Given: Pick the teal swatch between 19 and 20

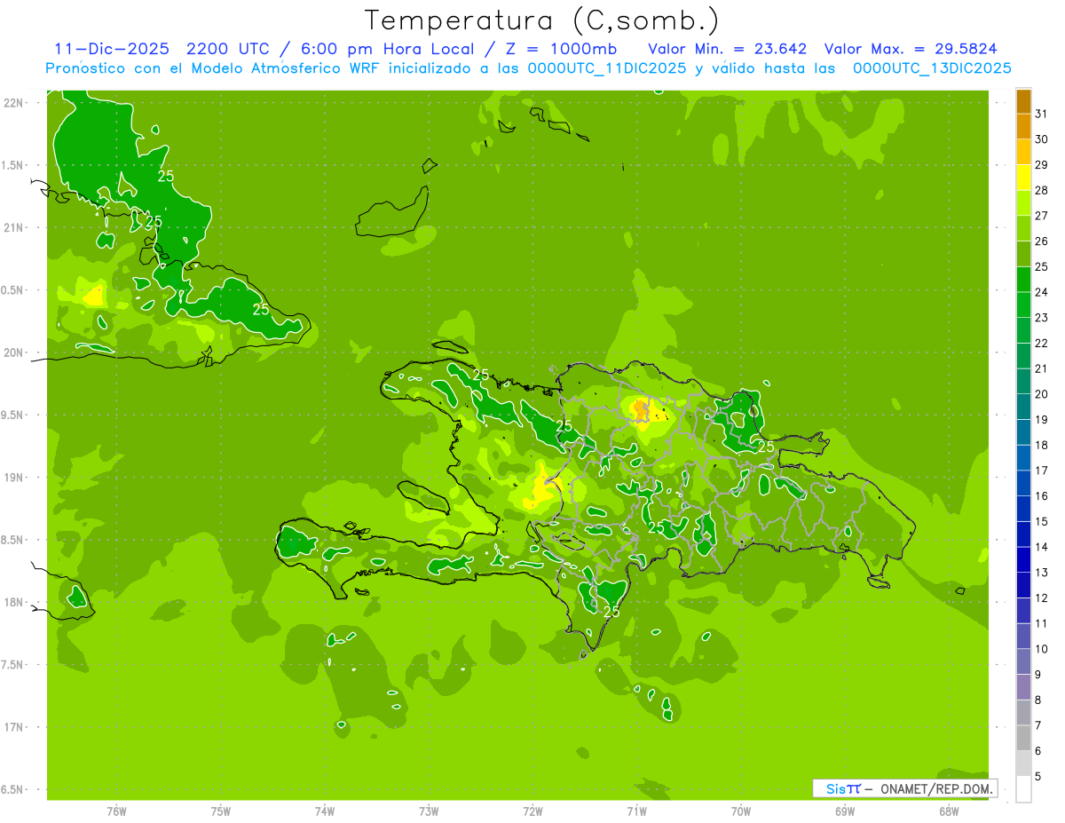Looking at the screenshot, I should tap(1023, 408).
